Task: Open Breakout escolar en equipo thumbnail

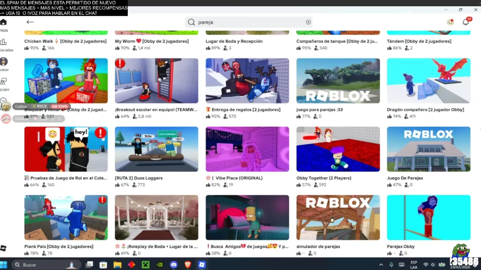Action: (157, 81)
